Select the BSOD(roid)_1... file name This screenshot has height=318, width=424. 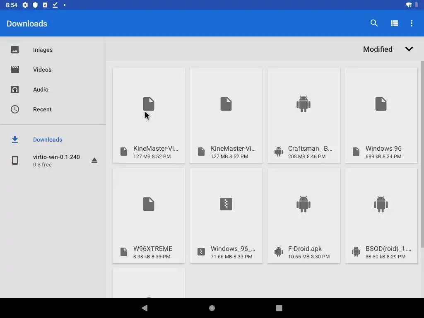tap(388, 248)
